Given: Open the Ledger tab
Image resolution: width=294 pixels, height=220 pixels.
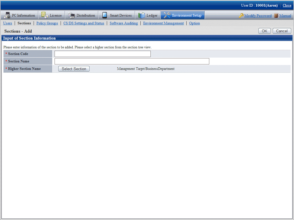Looking at the screenshot, I should point(148,15).
